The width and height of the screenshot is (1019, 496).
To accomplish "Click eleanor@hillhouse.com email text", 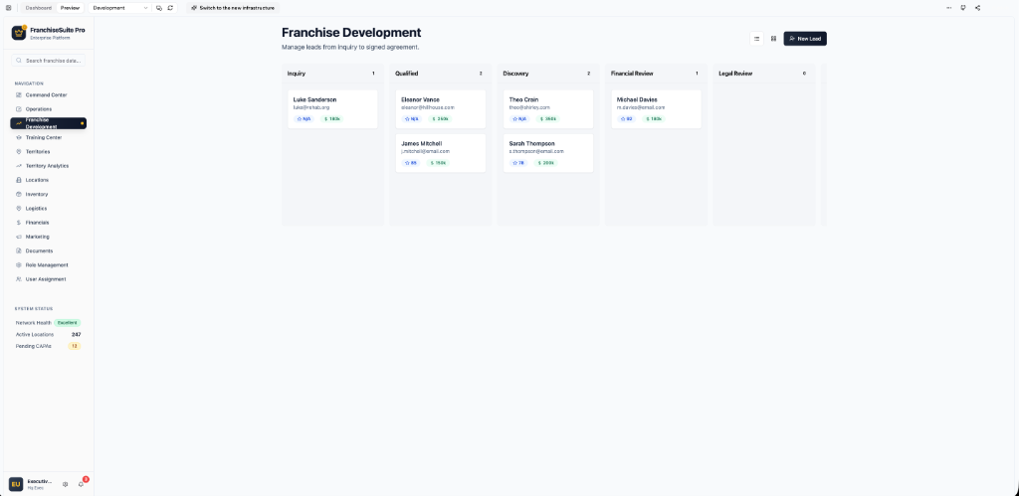I will point(428,107).
